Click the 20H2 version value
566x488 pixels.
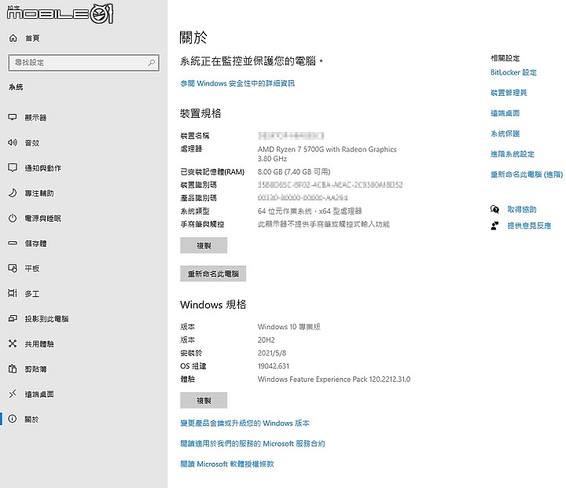(266, 340)
